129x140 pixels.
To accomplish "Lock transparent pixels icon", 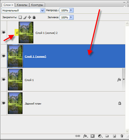I will tap(20, 17).
